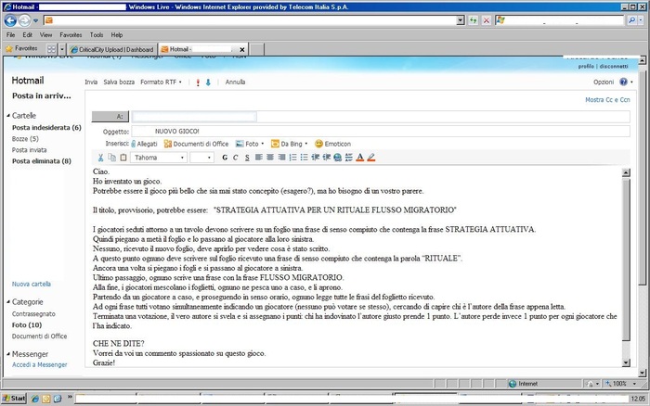Expand the Formato RTF dropdown
The width and height of the screenshot is (650, 406).
click(161, 82)
